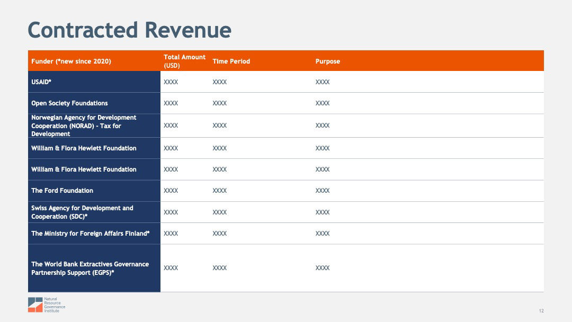Screen dimensions: 572x322
Task: Click Purpose value for Ministry Finland row
Action: [323, 234]
